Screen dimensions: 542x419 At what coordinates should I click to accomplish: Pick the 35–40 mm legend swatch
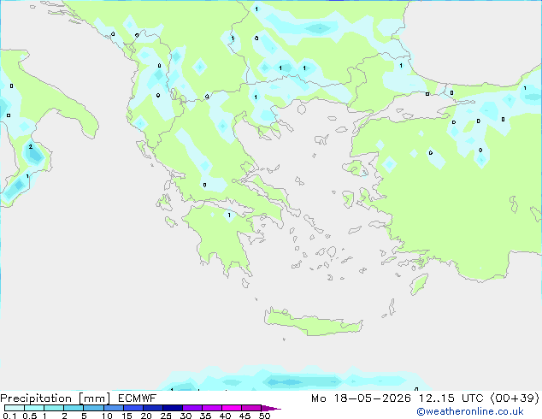tap(212, 408)
